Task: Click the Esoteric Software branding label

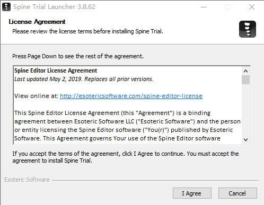Action: (x=27, y=180)
